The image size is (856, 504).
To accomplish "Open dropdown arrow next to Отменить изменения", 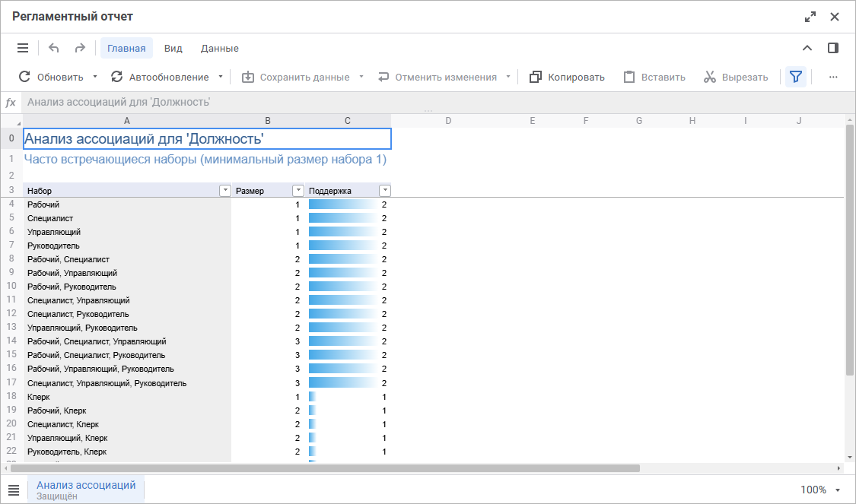I will tap(508, 77).
